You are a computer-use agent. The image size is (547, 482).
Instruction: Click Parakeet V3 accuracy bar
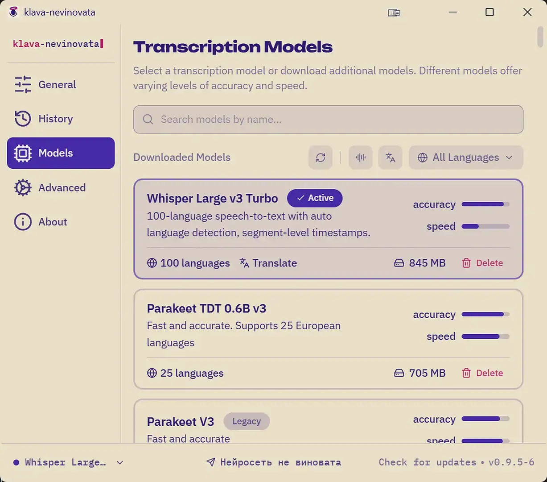pos(485,419)
